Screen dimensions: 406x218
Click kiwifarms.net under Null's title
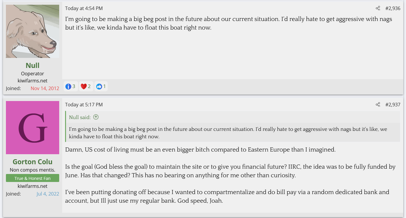click(x=33, y=81)
